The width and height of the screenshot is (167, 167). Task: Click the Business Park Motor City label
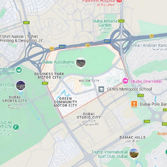(49, 76)
